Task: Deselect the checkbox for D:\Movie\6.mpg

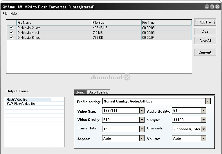Action: click(x=11, y=37)
